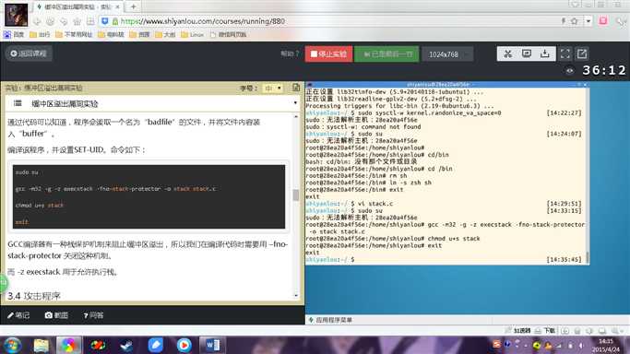Image resolution: width=630 pixels, height=354 pixels.
Task: Toggle the eye visibility icon beside the timer
Action: pyautogui.click(x=570, y=71)
